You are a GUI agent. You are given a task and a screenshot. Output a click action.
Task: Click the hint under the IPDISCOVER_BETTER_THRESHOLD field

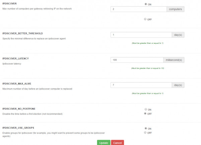147,43
